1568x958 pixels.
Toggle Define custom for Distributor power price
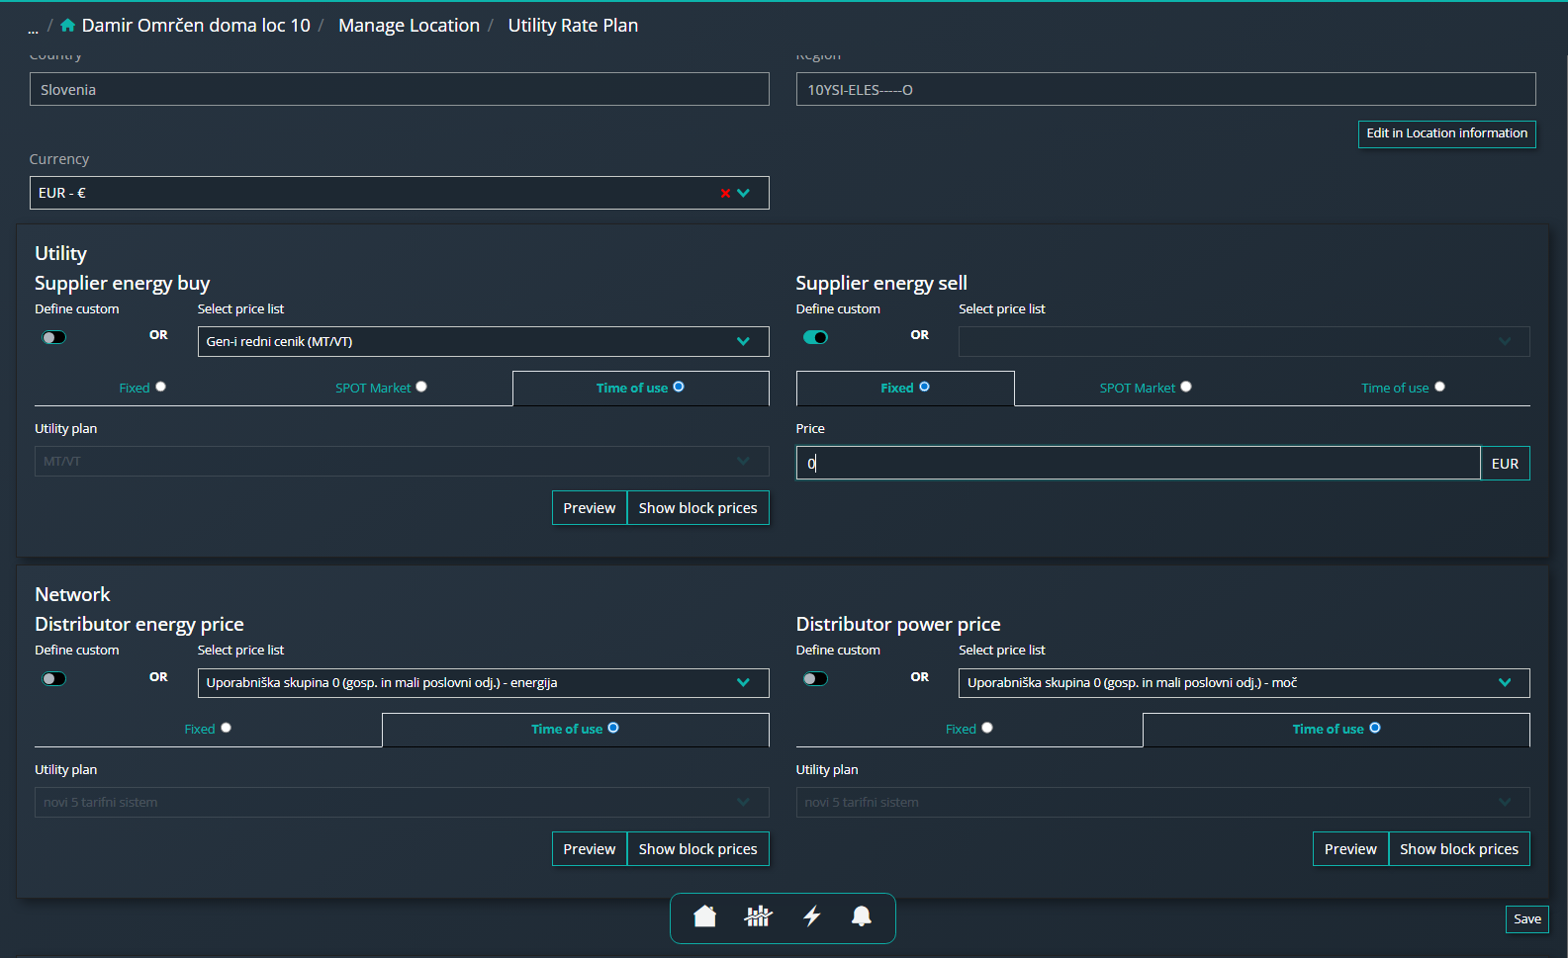click(x=815, y=678)
